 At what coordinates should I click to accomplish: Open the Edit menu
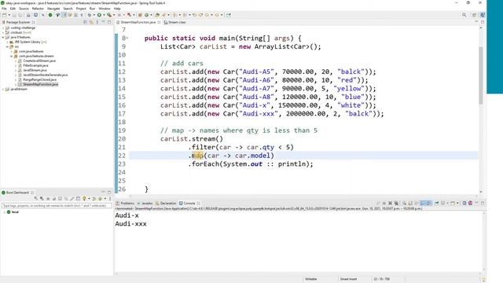pos(13,9)
